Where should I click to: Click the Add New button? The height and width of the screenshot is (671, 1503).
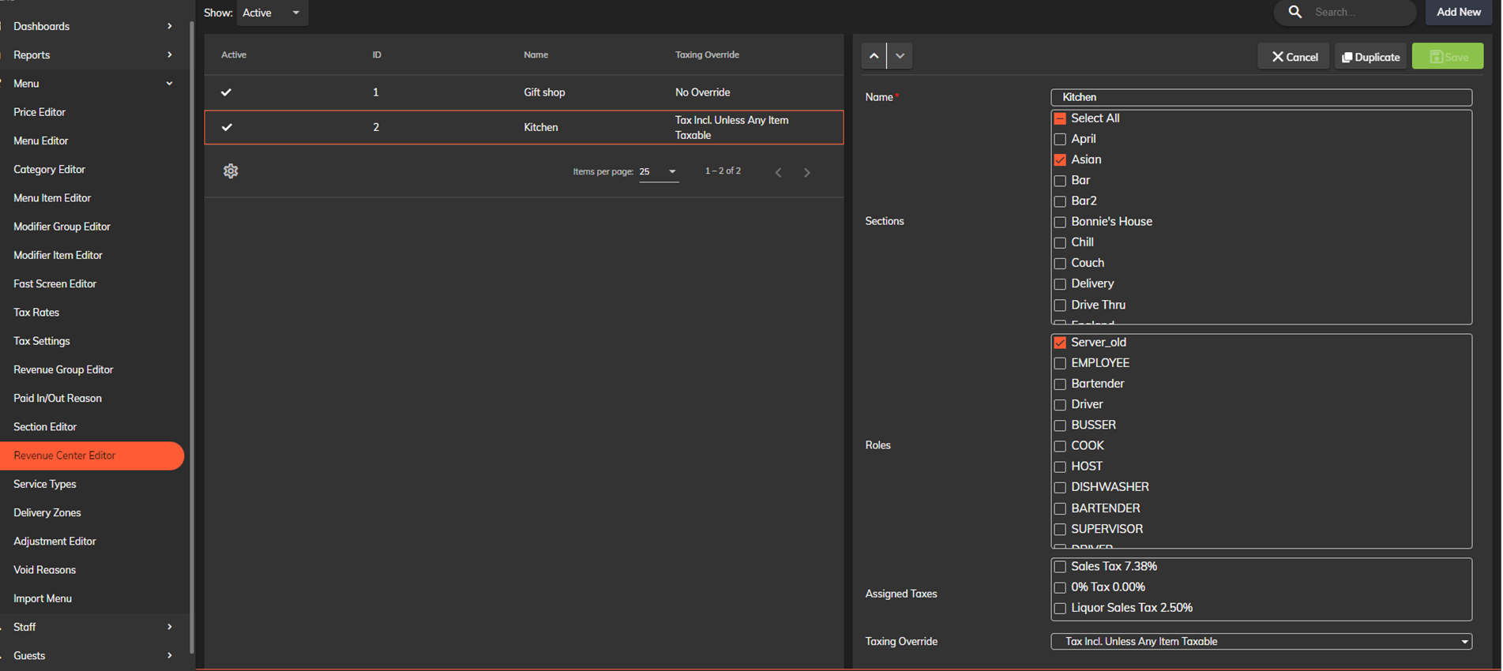click(1459, 12)
